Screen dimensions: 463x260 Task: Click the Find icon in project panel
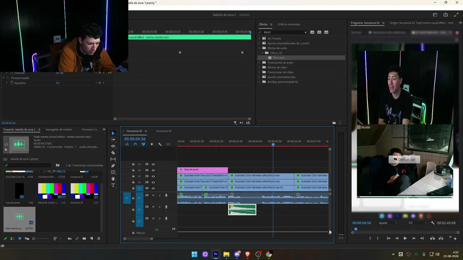point(77,238)
